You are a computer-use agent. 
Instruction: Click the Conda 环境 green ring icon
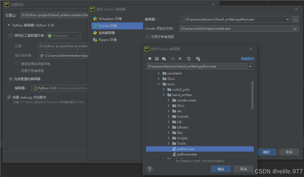click(95, 26)
